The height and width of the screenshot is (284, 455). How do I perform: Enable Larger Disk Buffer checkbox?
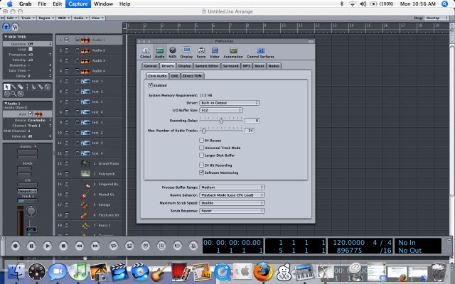[201, 155]
